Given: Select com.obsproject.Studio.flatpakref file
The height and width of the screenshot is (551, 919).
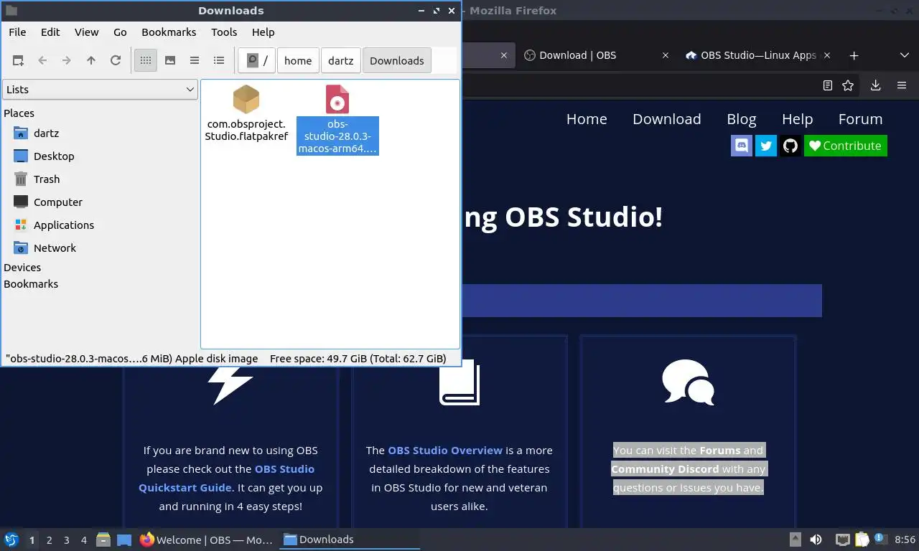Looking at the screenshot, I should click(246, 113).
